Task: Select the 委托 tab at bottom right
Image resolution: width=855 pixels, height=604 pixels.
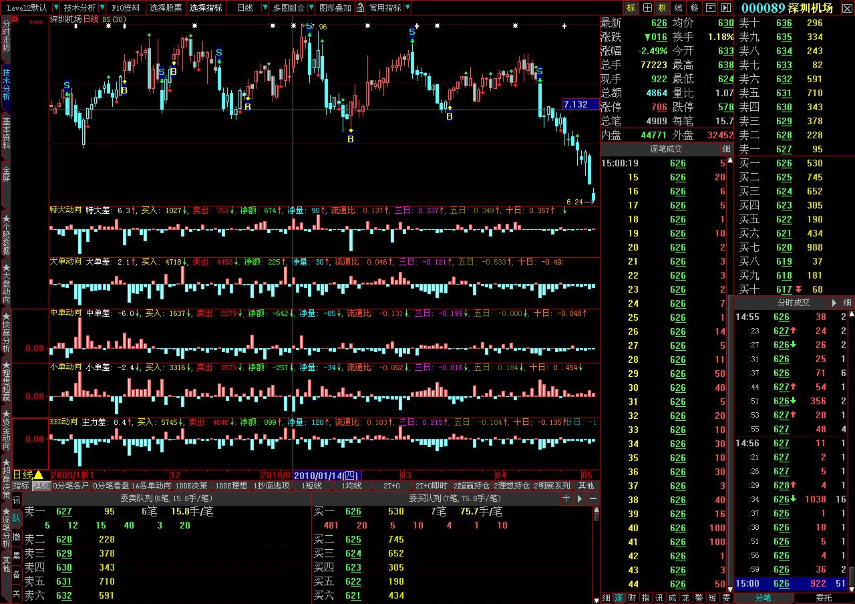Action: pos(824,597)
